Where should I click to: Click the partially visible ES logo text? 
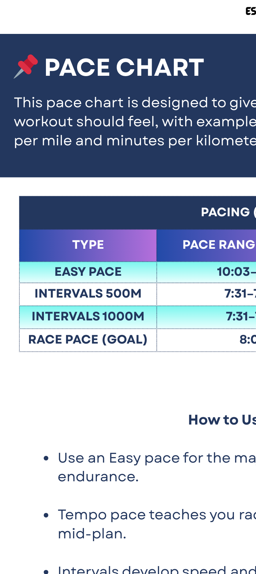pyautogui.click(x=251, y=11)
